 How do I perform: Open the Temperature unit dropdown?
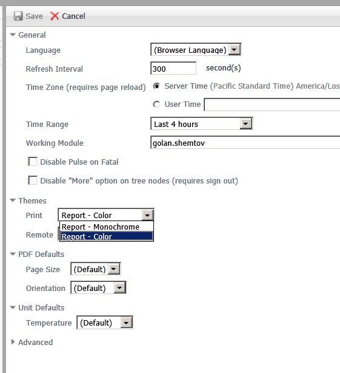pos(105,323)
